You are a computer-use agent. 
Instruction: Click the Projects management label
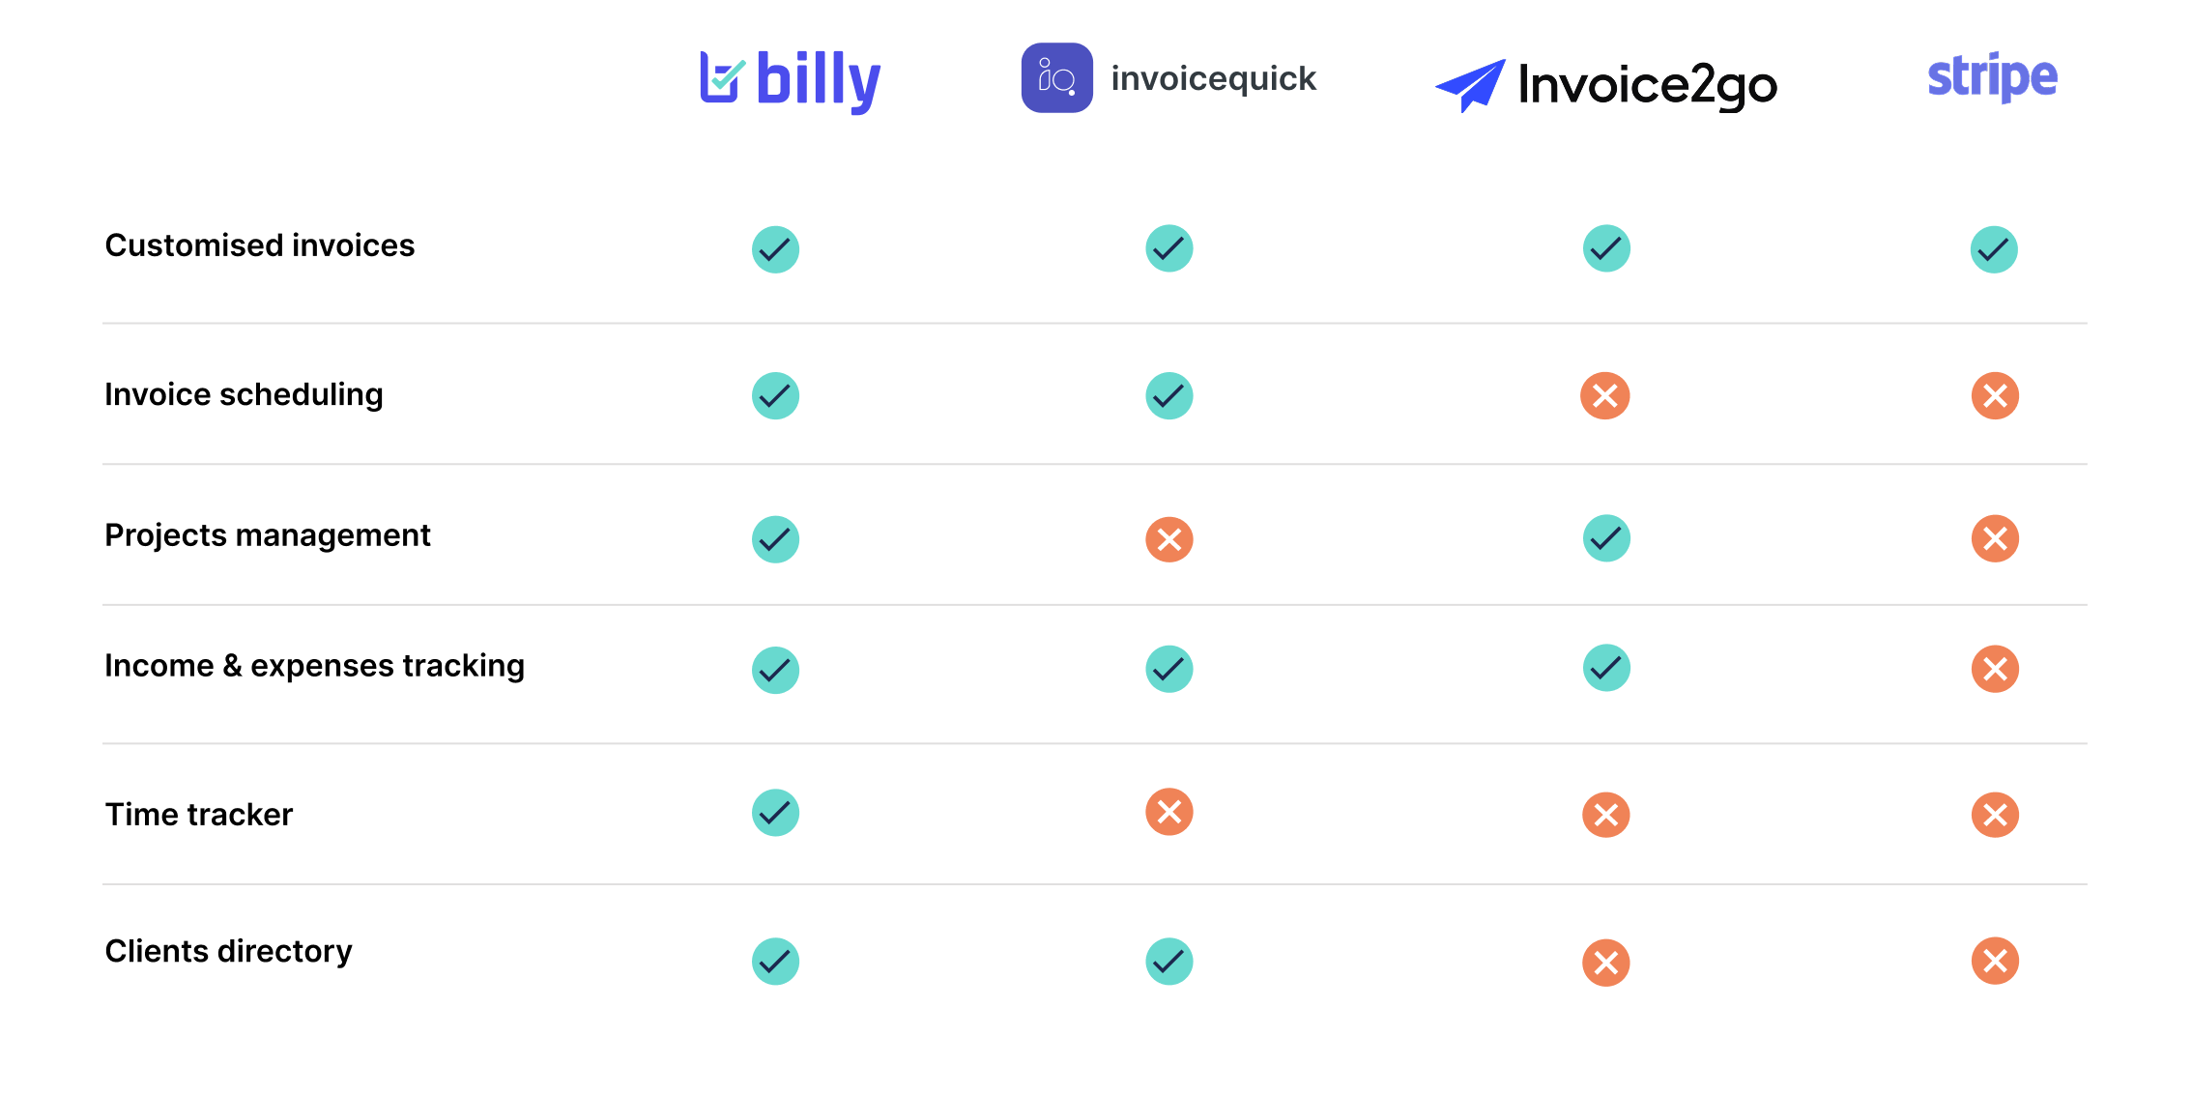pyautogui.click(x=268, y=535)
